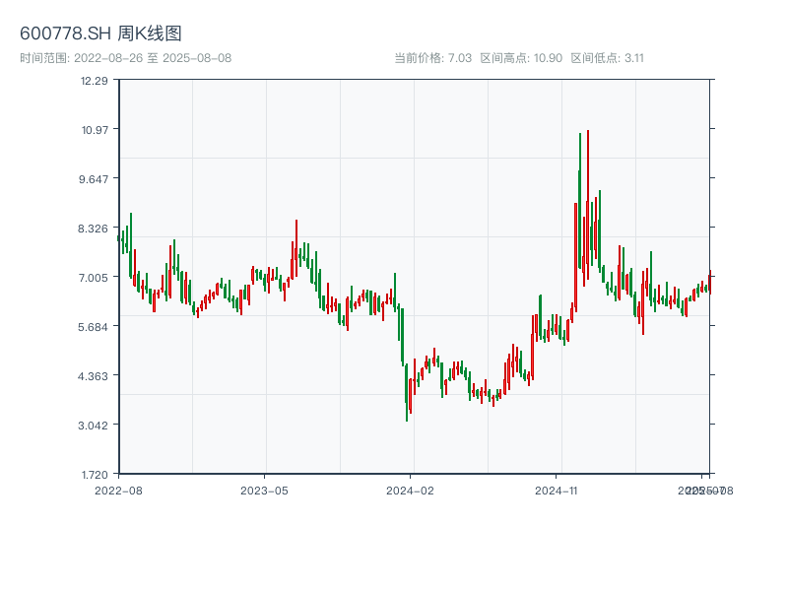Select the 2023-05 x-axis date label

pyautogui.click(x=264, y=490)
